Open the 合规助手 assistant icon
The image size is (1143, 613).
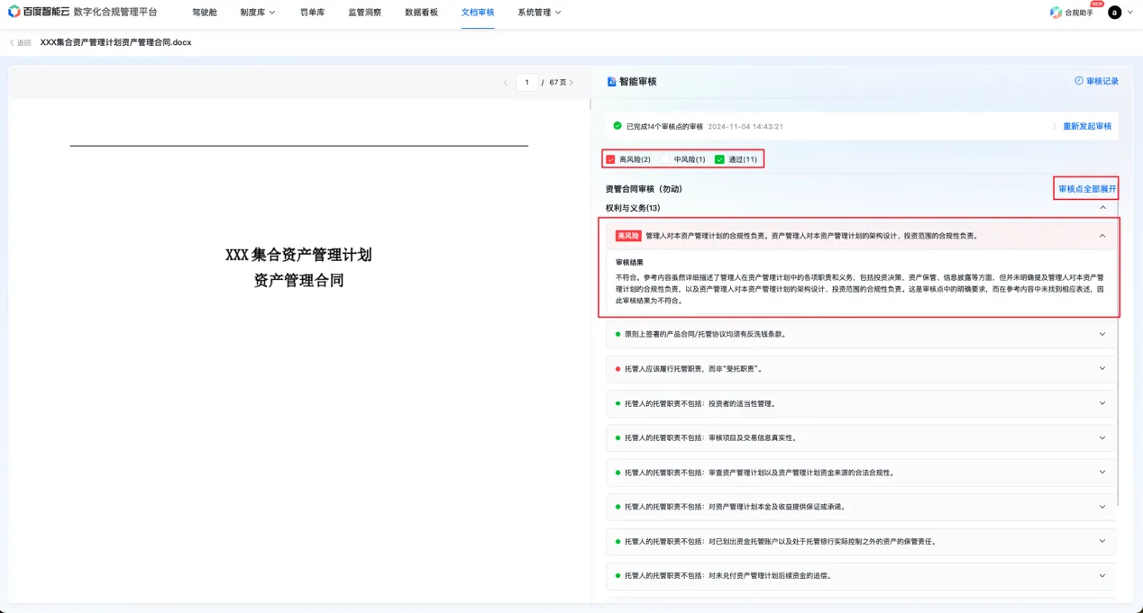pos(1056,13)
